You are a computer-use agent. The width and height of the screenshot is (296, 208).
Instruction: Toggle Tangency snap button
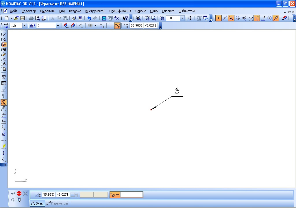(x=238, y=18)
